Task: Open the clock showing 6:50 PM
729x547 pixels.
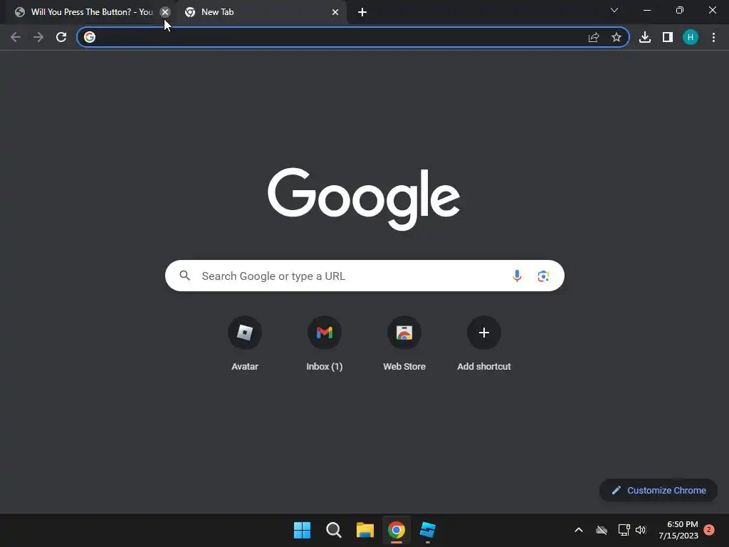Action: tap(678, 530)
